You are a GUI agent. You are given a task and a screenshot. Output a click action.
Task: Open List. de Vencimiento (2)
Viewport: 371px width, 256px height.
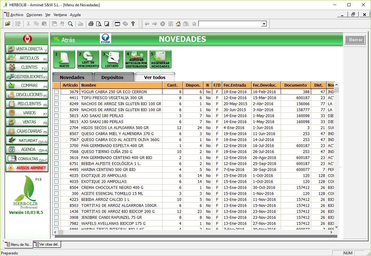click(88, 59)
